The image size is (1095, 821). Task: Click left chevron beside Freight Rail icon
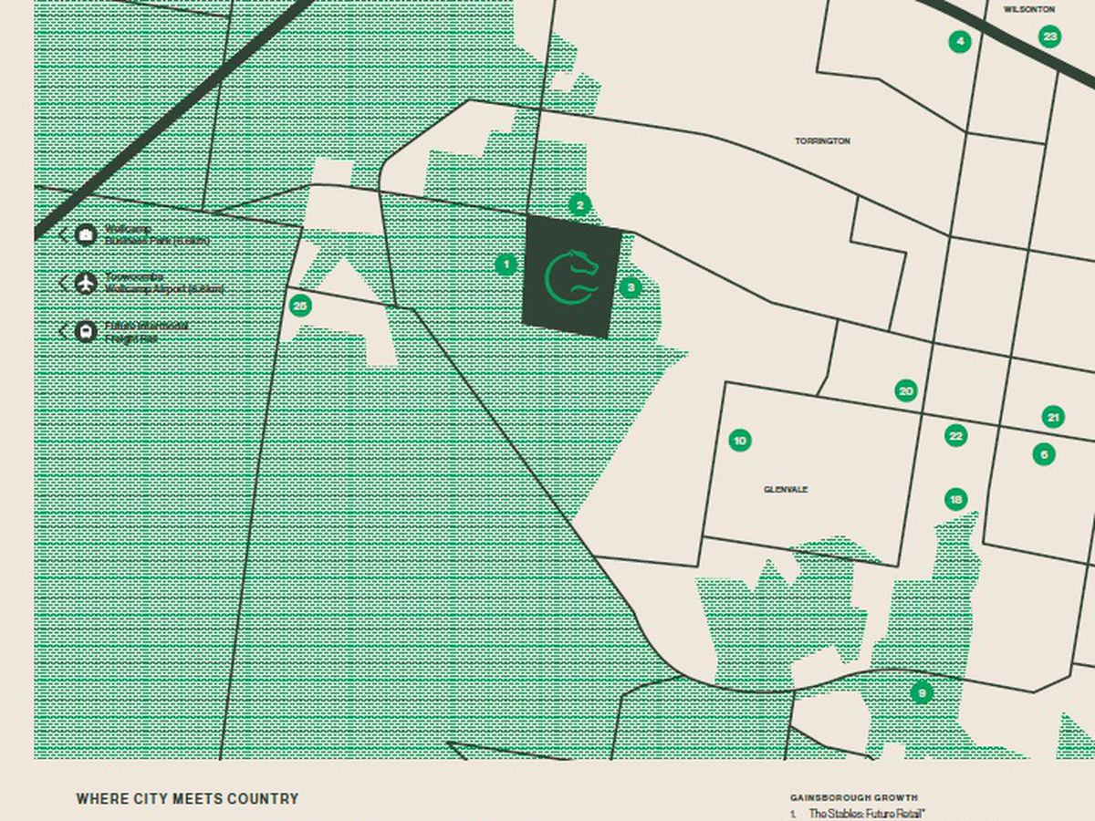point(63,331)
